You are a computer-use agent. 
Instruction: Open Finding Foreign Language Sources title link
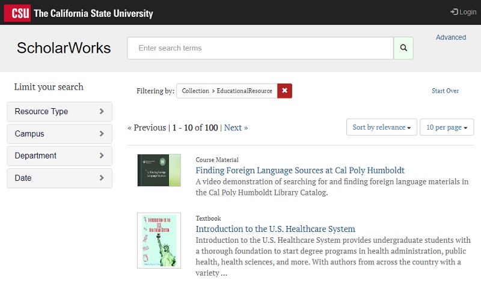click(x=300, y=170)
